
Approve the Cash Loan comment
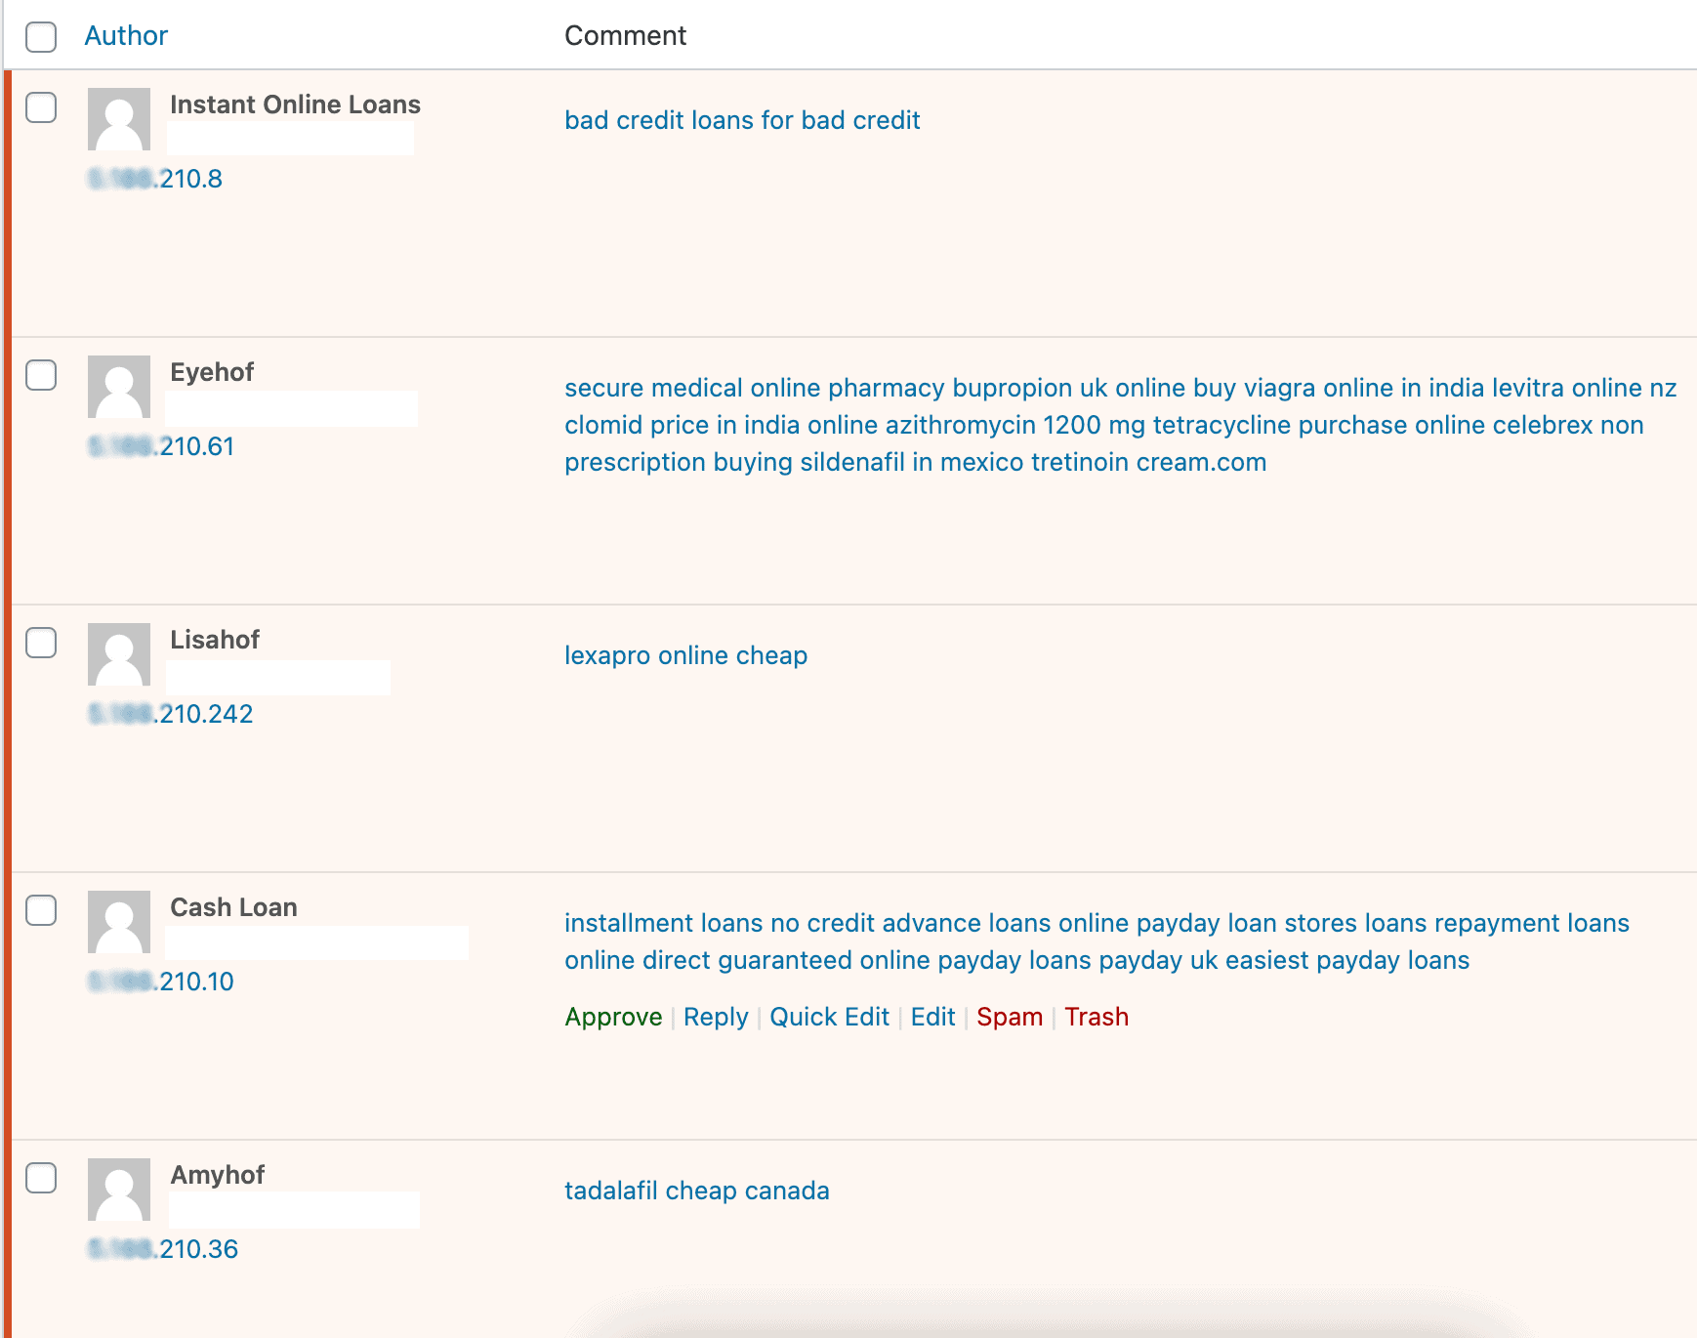(613, 1017)
